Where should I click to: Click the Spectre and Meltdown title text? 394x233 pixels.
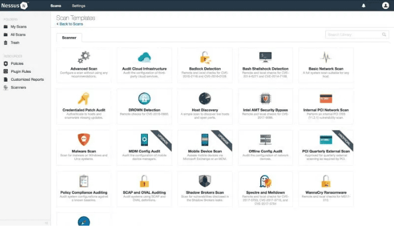[265, 192]
